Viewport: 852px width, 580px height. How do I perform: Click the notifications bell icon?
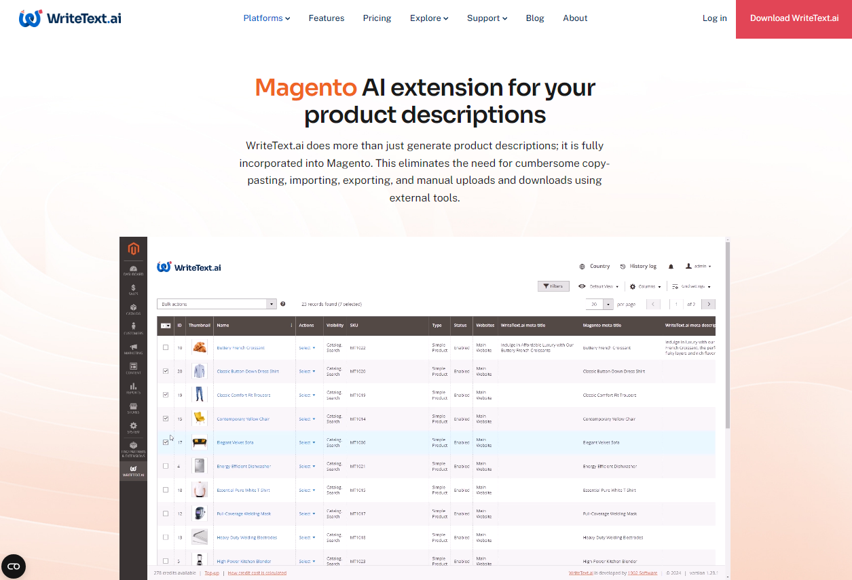[671, 267]
